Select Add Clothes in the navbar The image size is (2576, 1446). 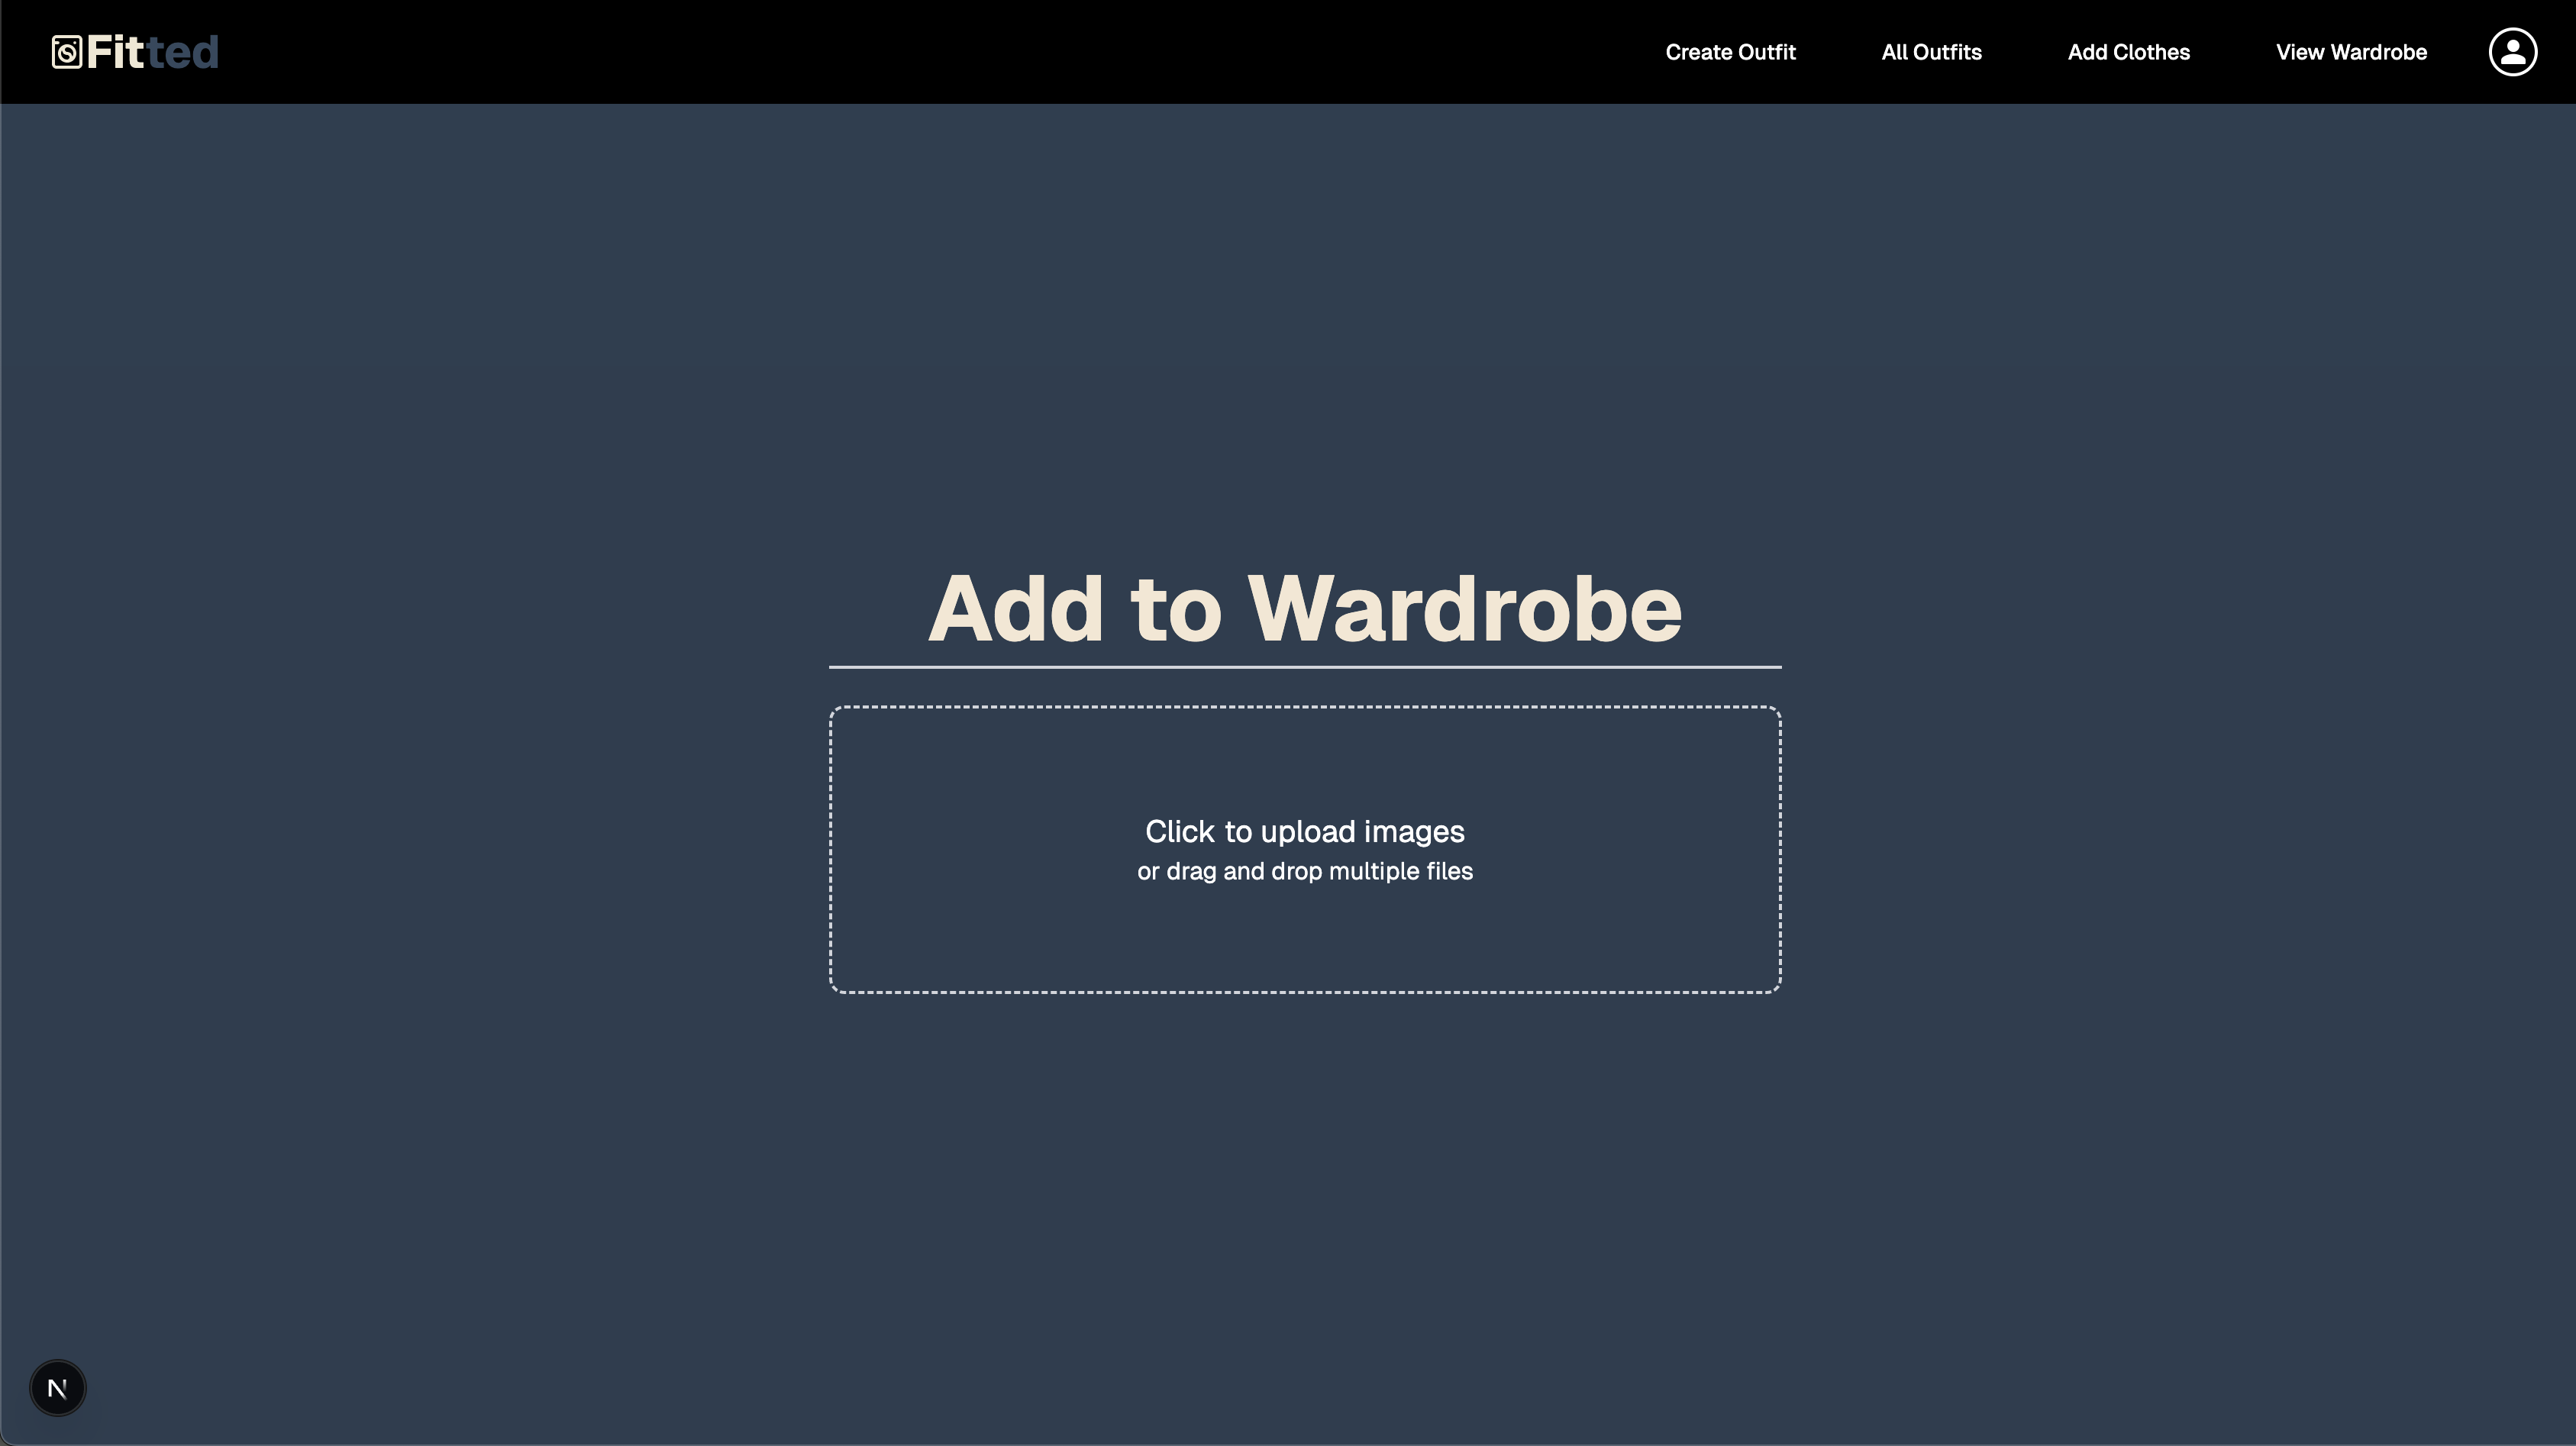click(x=2128, y=52)
